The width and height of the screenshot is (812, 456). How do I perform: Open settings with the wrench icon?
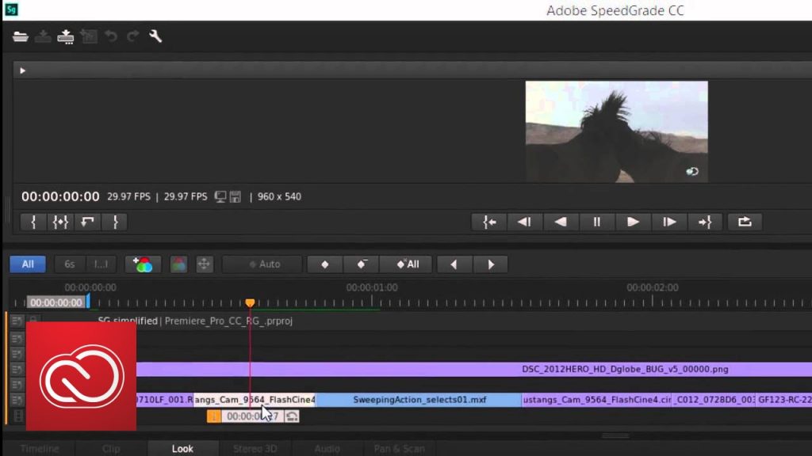tap(155, 36)
